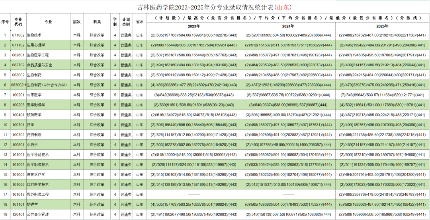
Task: Select the 专业代码 column header
Action: click(x=18, y=22)
